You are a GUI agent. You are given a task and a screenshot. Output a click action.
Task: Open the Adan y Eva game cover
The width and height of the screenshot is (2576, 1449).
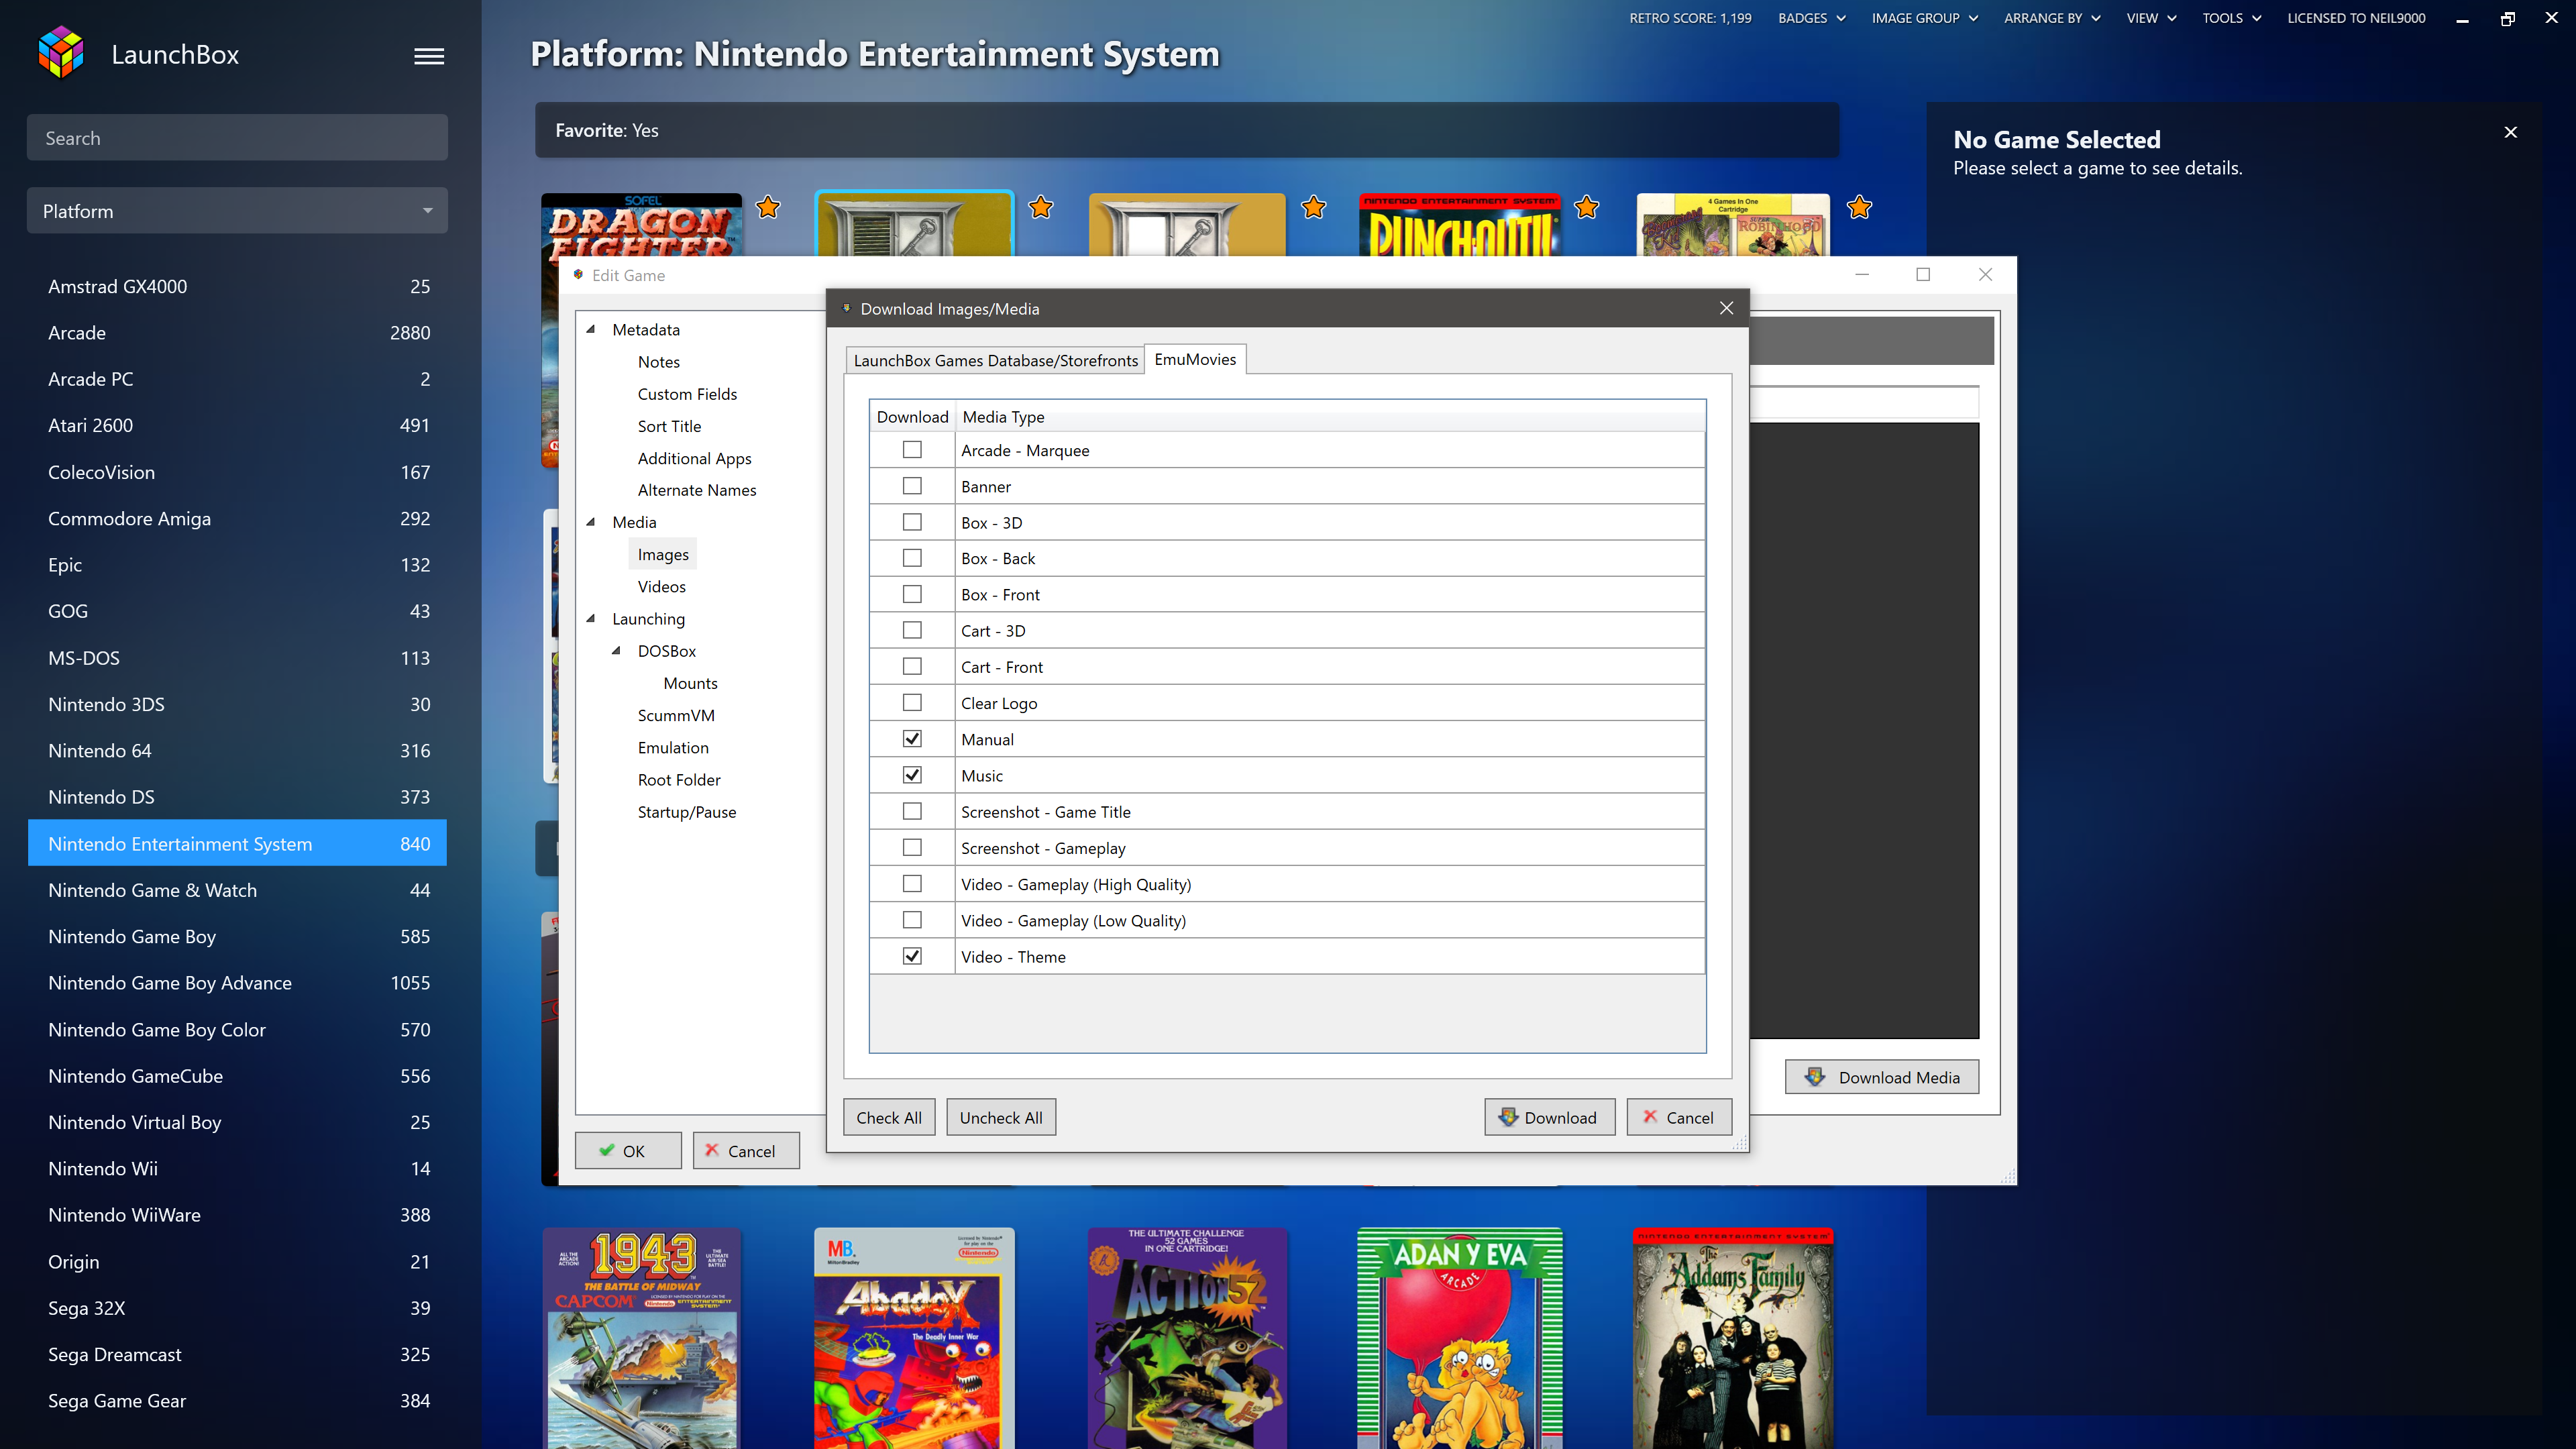coord(1460,1338)
